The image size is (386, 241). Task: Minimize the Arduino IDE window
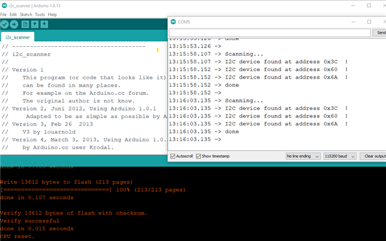coord(353,6)
